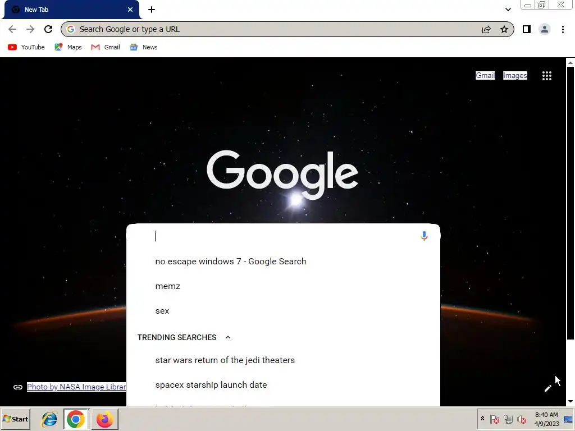Collapse the Trending Searches section
This screenshot has height=431, width=575.
[228, 337]
